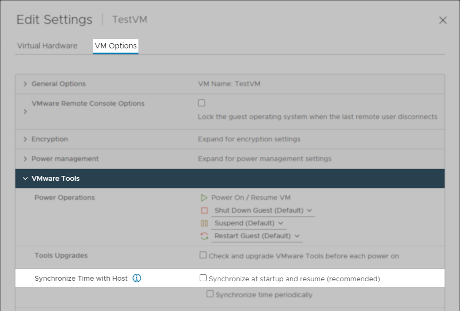Select the VM Options tab
Screen dimensions: 460x311
point(115,46)
